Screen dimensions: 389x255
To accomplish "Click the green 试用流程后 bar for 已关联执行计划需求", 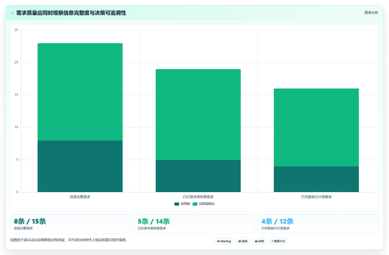I will click(316, 128).
